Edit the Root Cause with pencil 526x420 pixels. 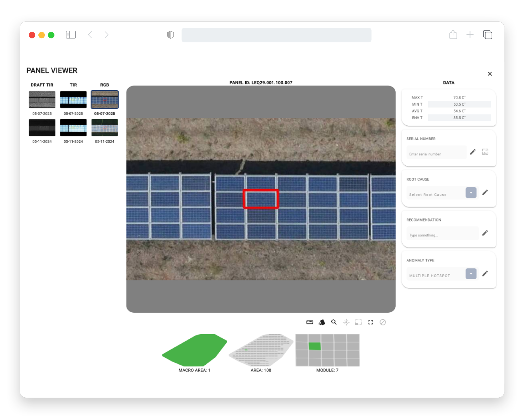pos(485,192)
